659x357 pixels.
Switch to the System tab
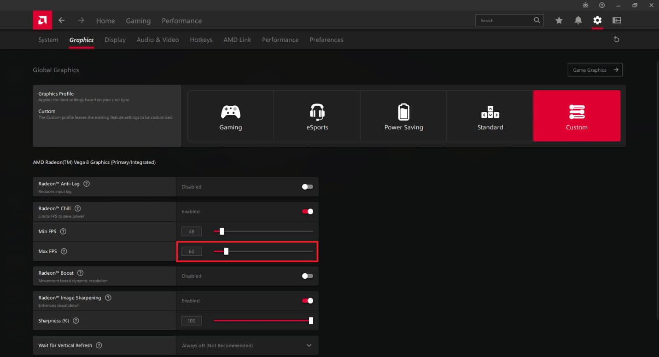point(48,40)
